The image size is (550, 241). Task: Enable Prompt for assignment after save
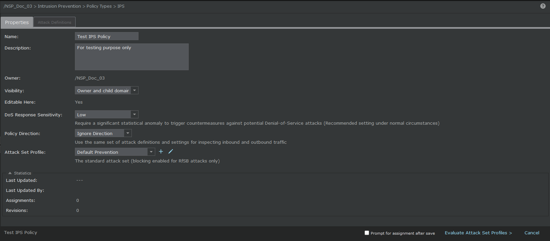pyautogui.click(x=367, y=233)
